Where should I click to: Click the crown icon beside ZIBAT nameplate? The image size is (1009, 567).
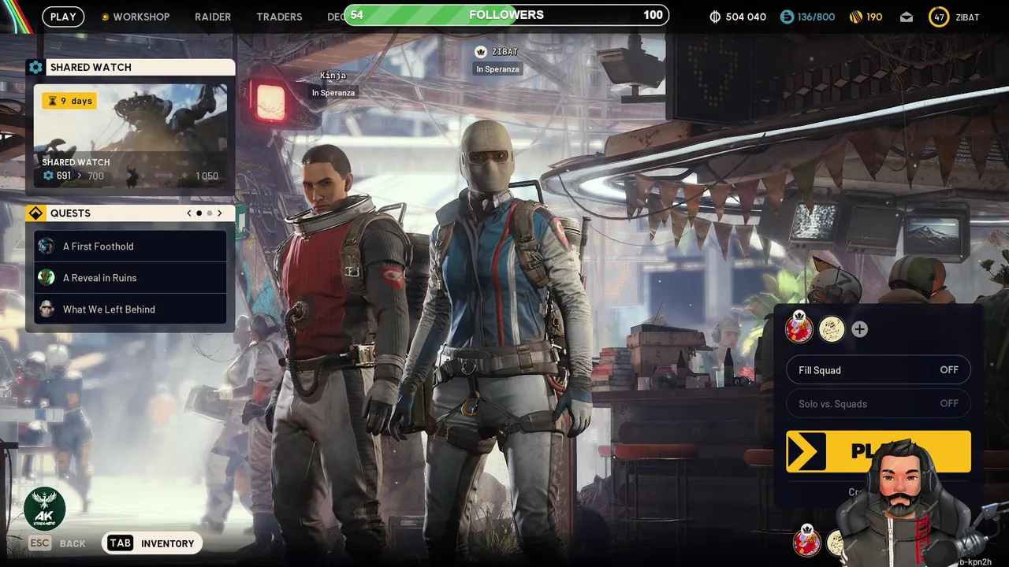[x=481, y=52]
